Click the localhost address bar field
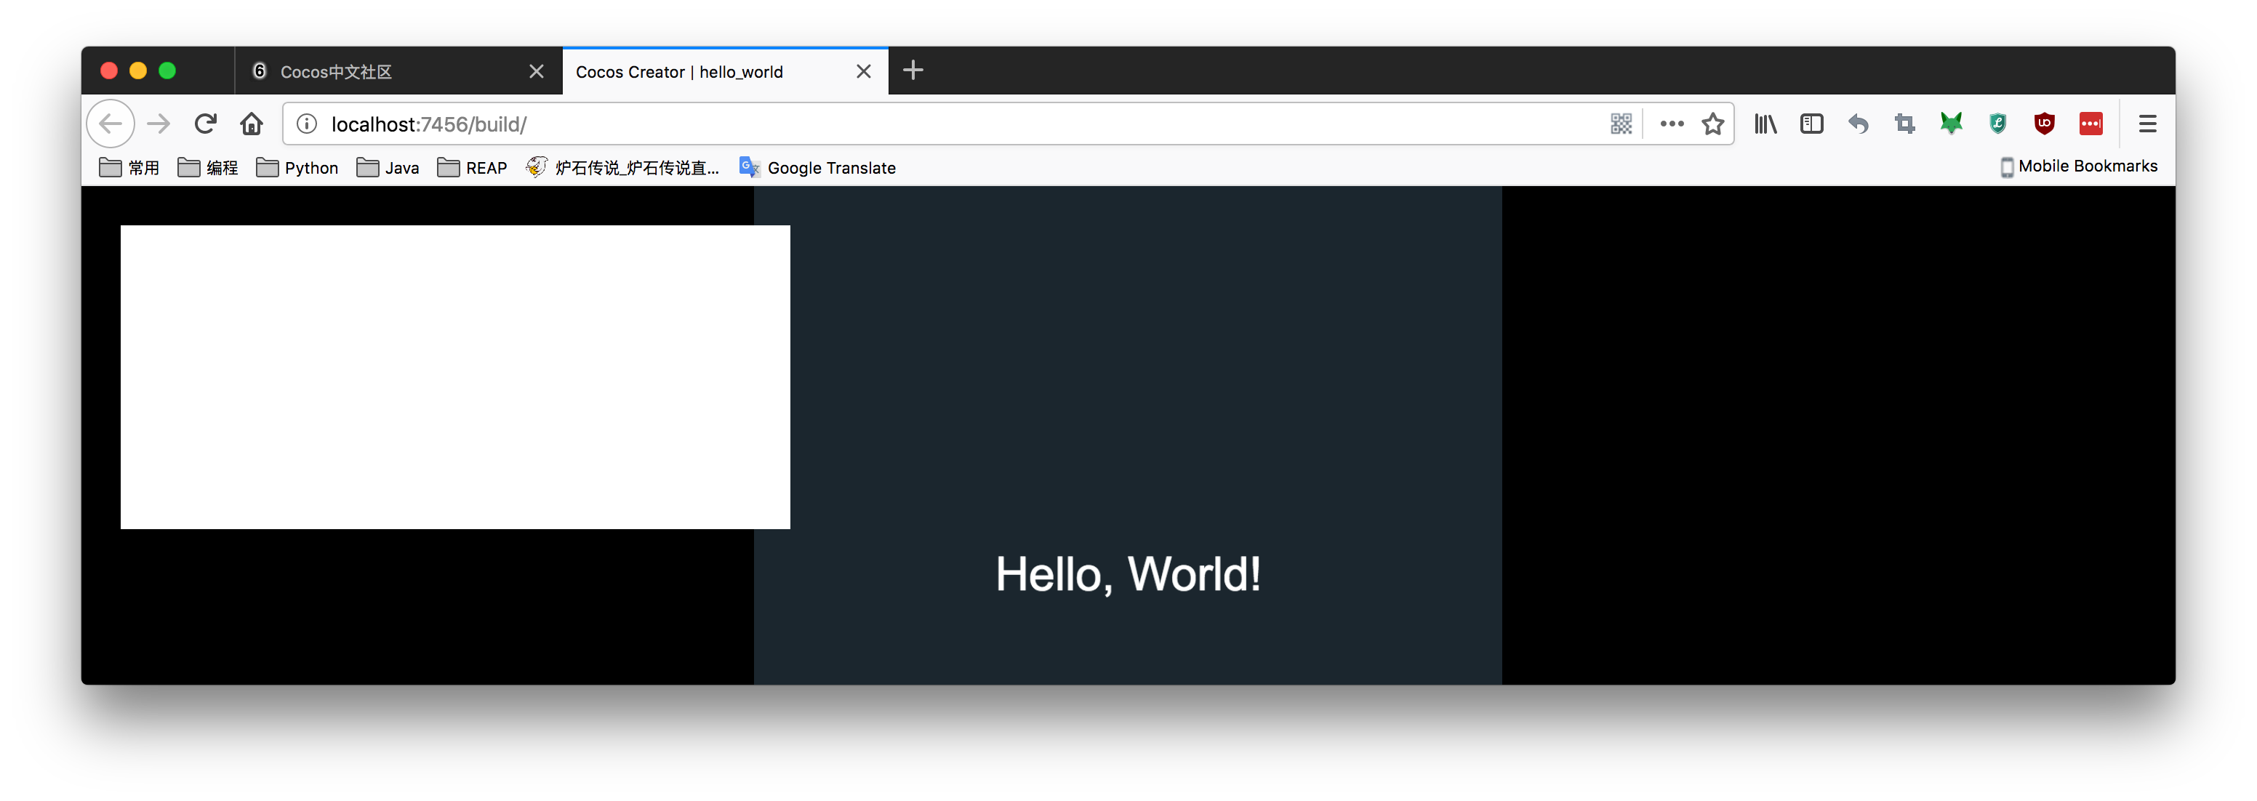Viewport: 2257px width, 801px height. [x=876, y=124]
